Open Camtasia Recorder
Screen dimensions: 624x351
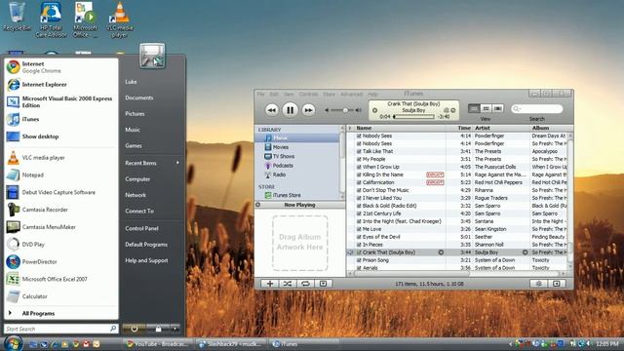[x=61, y=210]
